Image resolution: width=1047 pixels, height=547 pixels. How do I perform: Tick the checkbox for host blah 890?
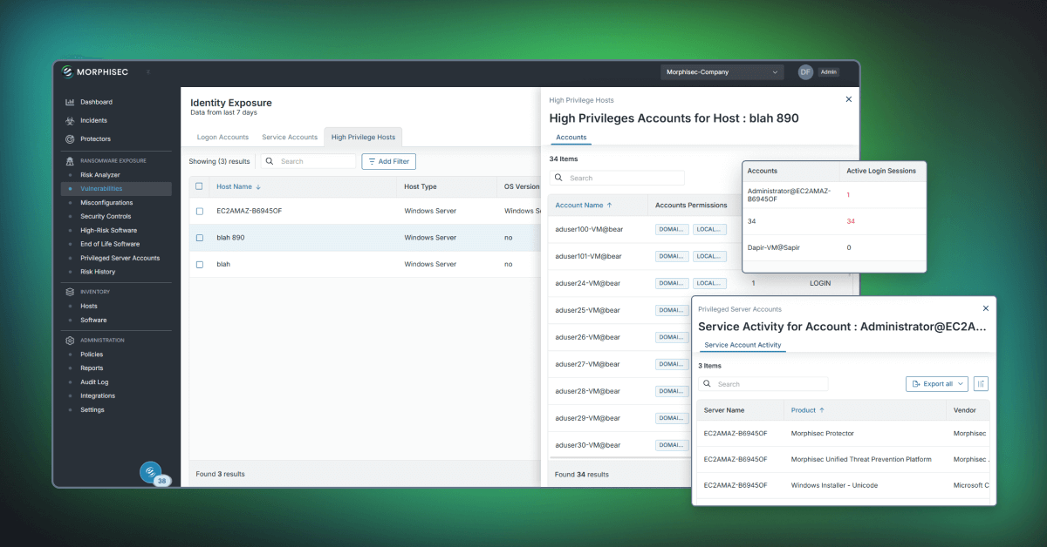[200, 238]
